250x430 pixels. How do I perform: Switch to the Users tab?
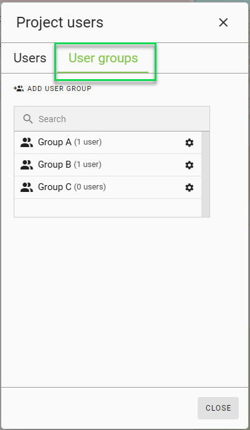point(30,58)
